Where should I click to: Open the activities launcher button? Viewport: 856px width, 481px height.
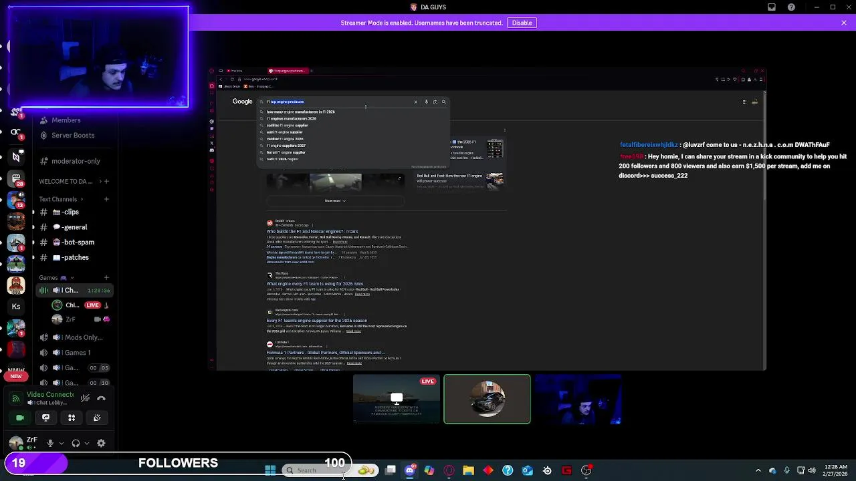pyautogui.click(x=72, y=418)
